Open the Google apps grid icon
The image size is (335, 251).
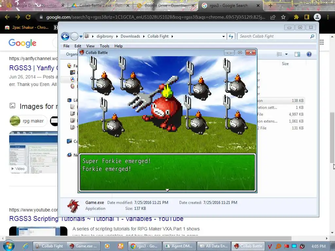(322, 42)
